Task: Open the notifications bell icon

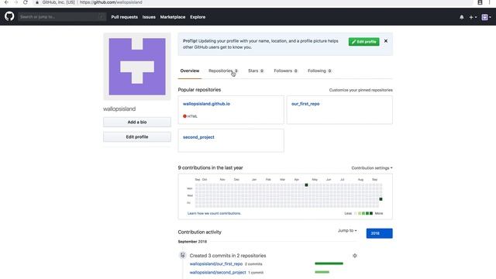Action: point(462,17)
